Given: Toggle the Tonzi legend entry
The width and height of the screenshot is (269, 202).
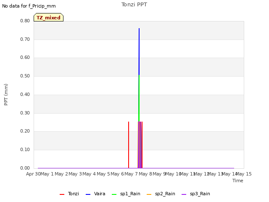Looking at the screenshot, I should 69,194.
